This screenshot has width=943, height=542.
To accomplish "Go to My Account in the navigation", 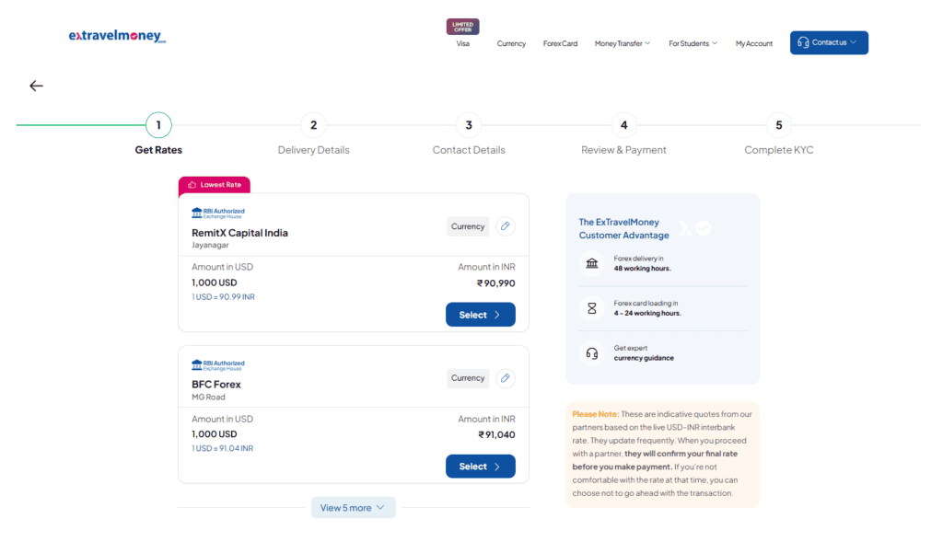I will [753, 42].
